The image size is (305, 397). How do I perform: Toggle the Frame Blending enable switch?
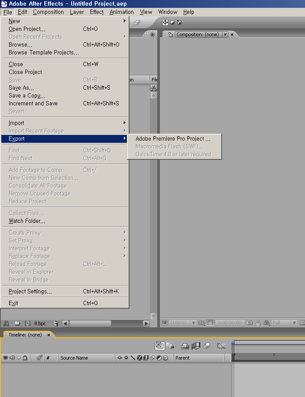(x=196, y=346)
